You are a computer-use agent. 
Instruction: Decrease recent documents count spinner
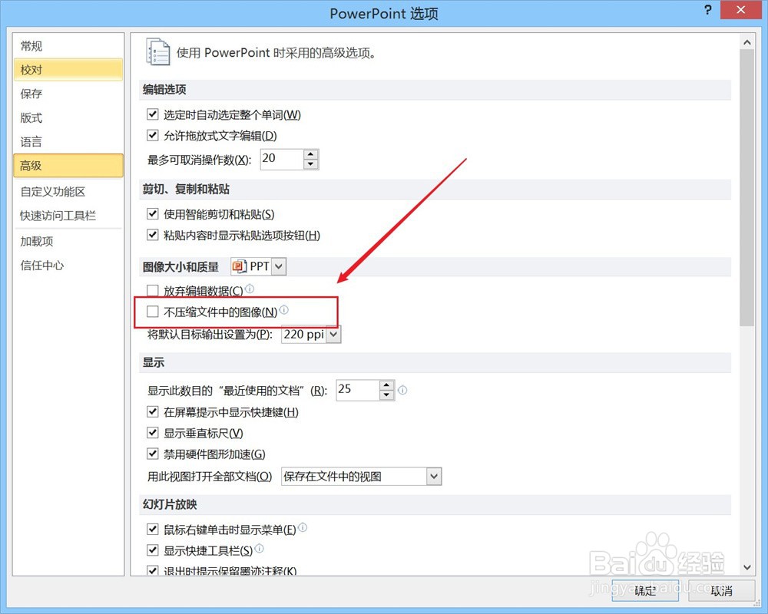(x=386, y=395)
